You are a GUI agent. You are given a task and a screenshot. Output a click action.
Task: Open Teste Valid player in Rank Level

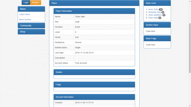(x=153, y=18)
